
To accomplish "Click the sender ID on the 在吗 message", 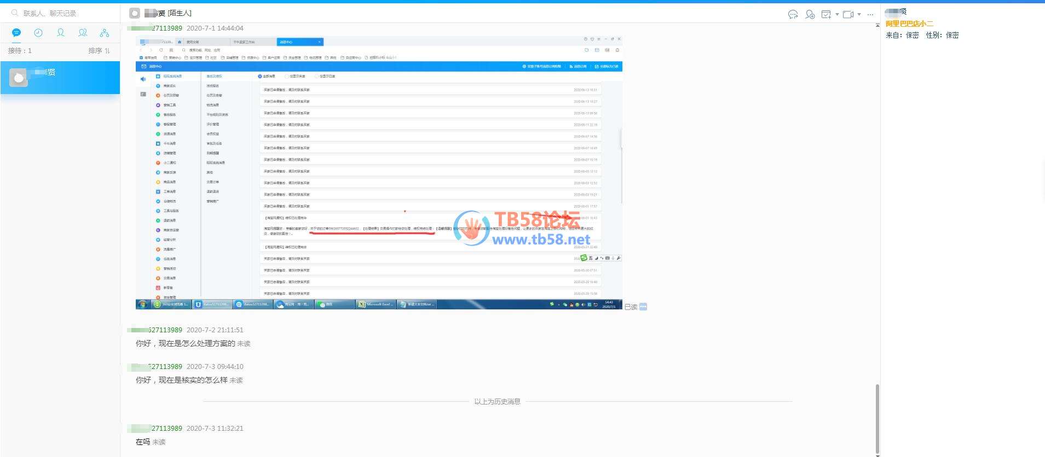I will 155,429.
